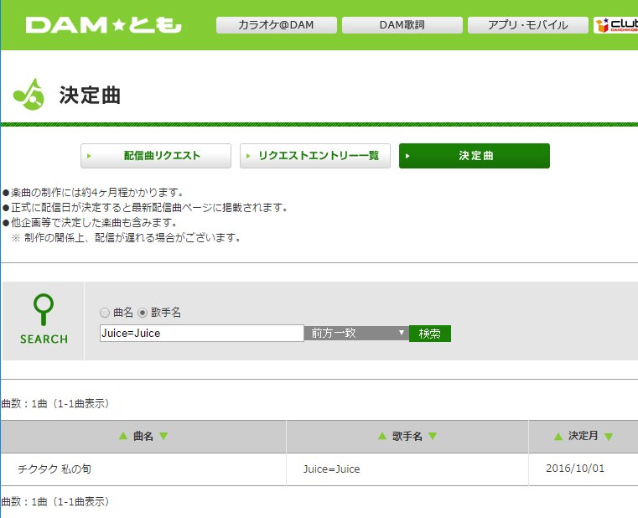Sort 歌手名 column descending
This screenshot has width=638, height=518.
433,436
